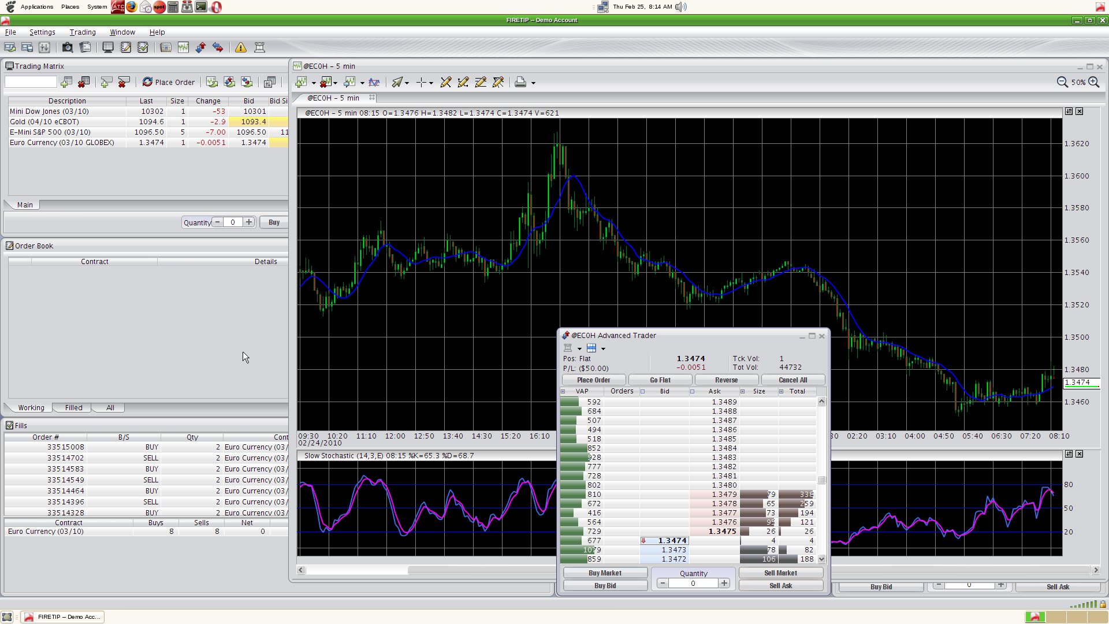Click the sliders settings icon in main toolbar
Viewport: 1109px width, 624px height.
[x=44, y=47]
